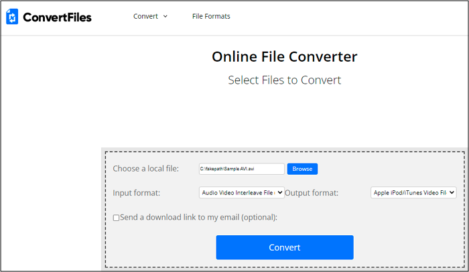
Task: Click the Output format label
Action: [312, 193]
